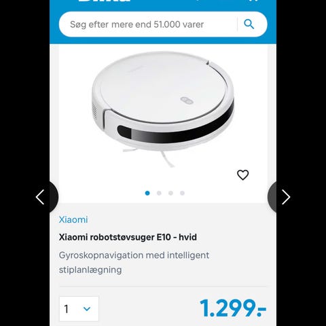Select the third carousel dot

click(170, 193)
